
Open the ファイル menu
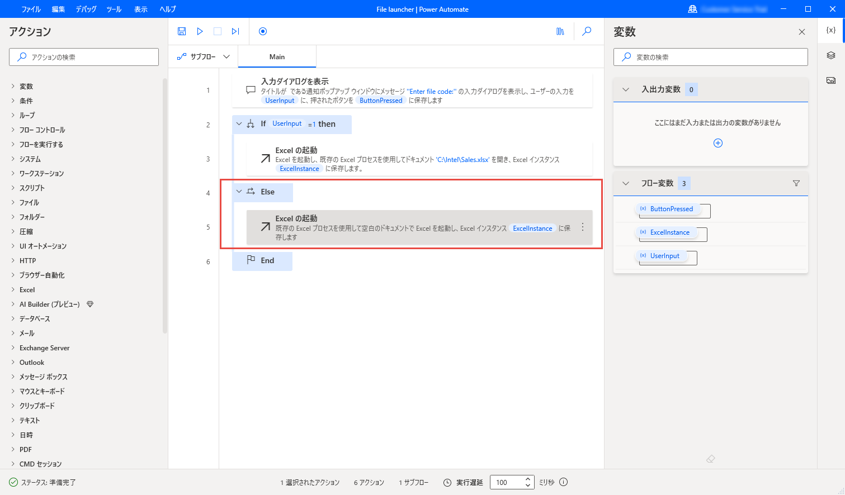31,9
